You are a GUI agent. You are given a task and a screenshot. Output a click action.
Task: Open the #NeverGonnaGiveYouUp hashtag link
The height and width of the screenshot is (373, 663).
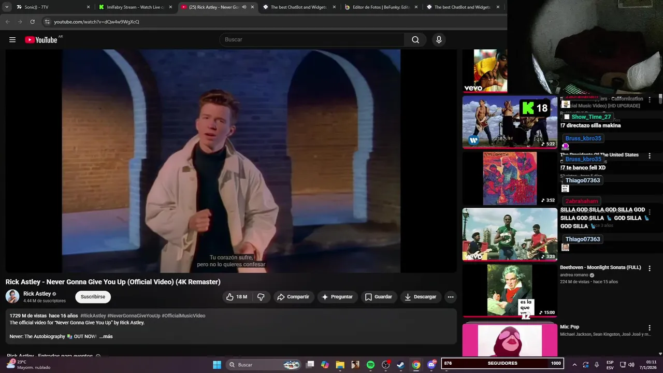click(134, 316)
